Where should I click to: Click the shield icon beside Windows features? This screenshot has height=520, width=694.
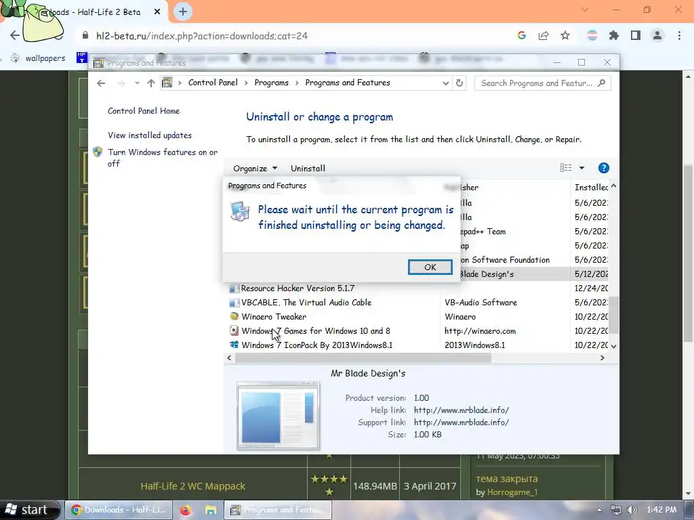tap(98, 152)
